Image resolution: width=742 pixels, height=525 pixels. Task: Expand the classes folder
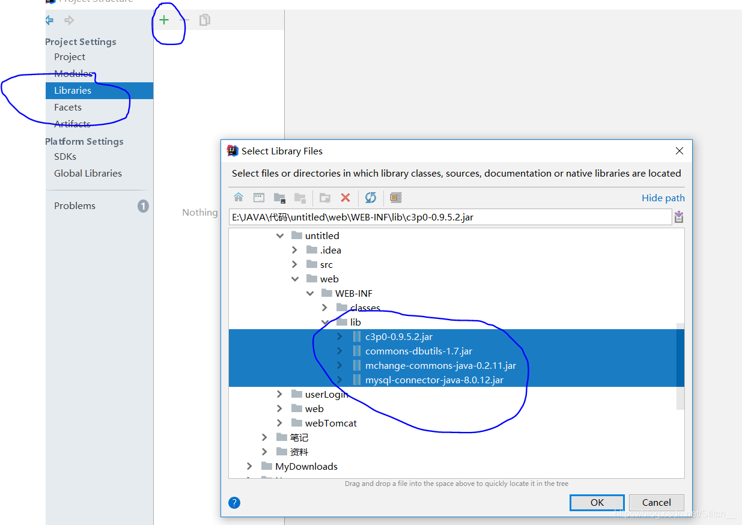click(325, 308)
